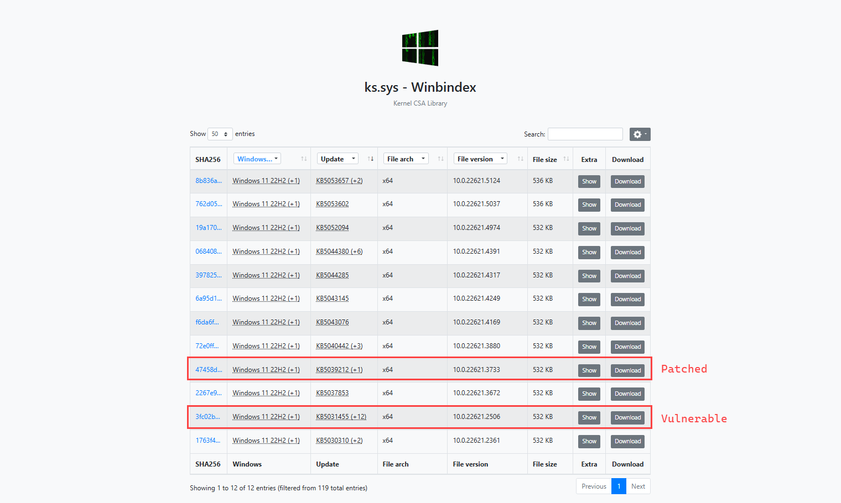Sort by the File version column arrows
Screen dimensions: 841x503
[x=521, y=159]
